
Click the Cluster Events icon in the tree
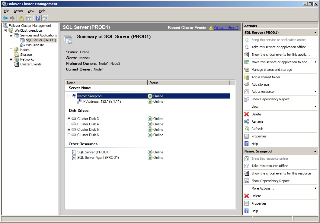pyautogui.click(x=17, y=64)
